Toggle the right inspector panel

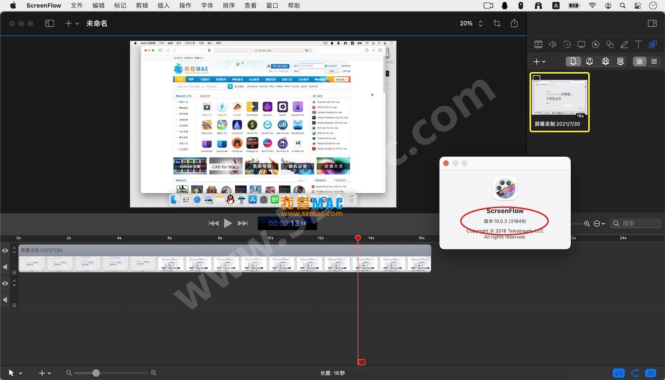[x=652, y=23]
